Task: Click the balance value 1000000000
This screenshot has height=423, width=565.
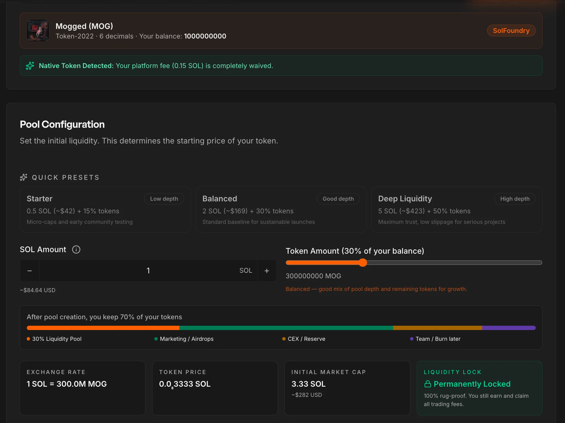Action: [x=205, y=36]
